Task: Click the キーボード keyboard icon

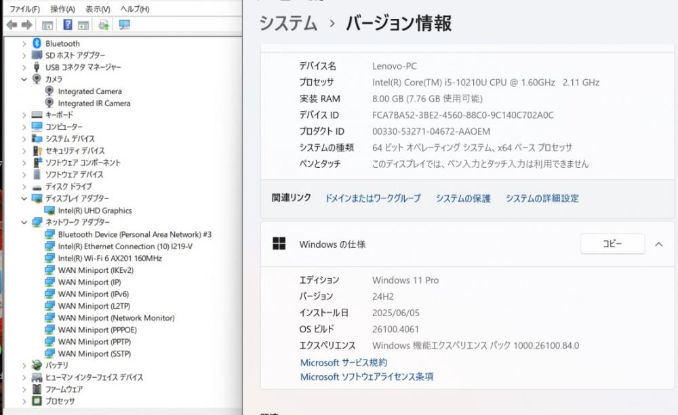Action: point(37,115)
